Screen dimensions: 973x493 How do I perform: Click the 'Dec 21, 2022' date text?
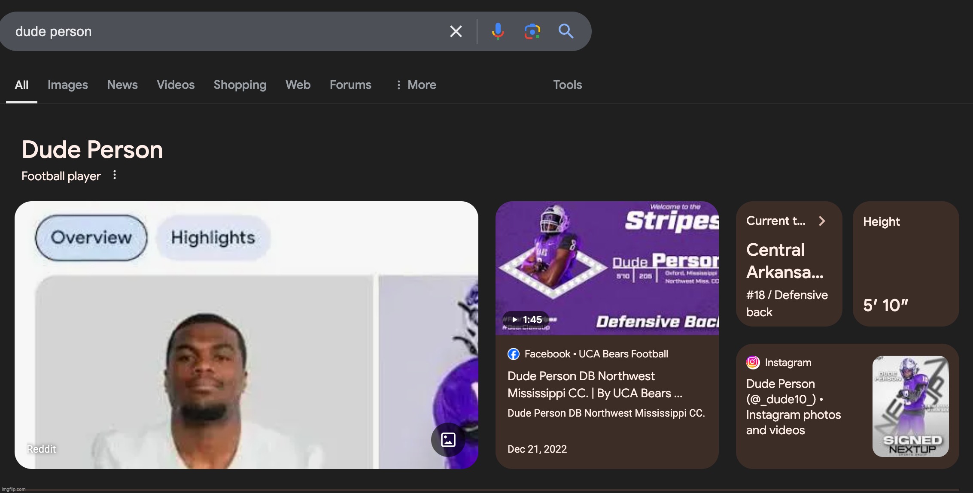(x=537, y=449)
